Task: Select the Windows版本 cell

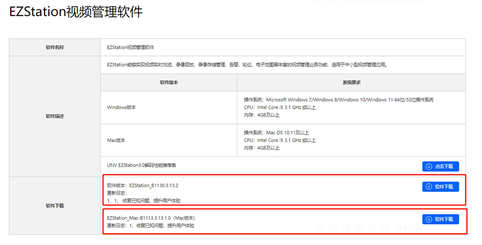Action: 169,107
